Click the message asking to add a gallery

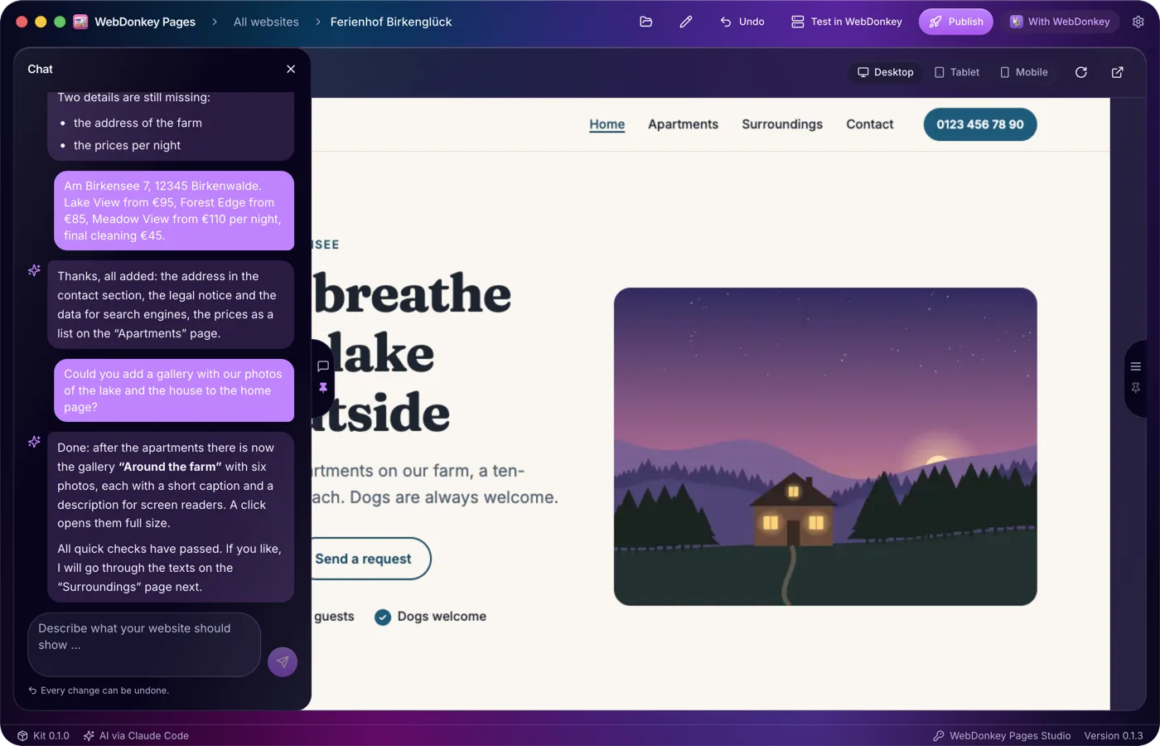(174, 390)
